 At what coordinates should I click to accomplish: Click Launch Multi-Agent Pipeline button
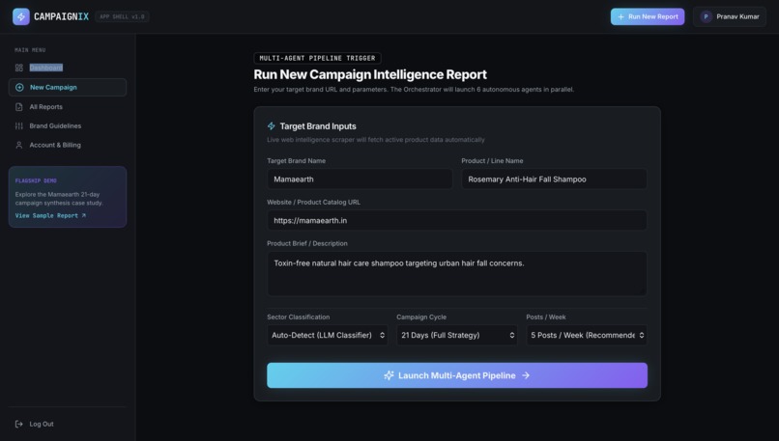coord(457,375)
